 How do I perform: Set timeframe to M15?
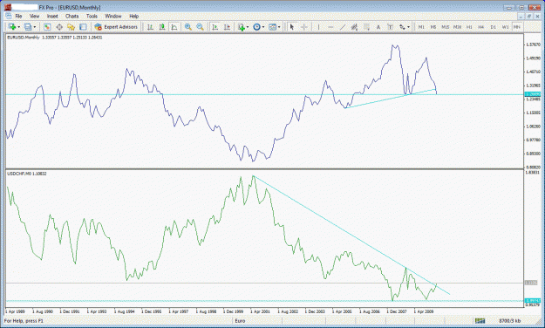click(x=446, y=27)
